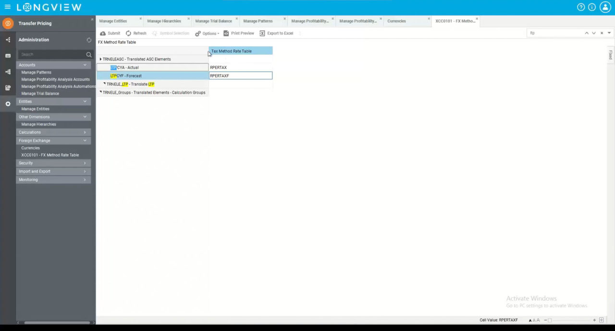Click the Manage Patterns link under Accounts

(36, 72)
